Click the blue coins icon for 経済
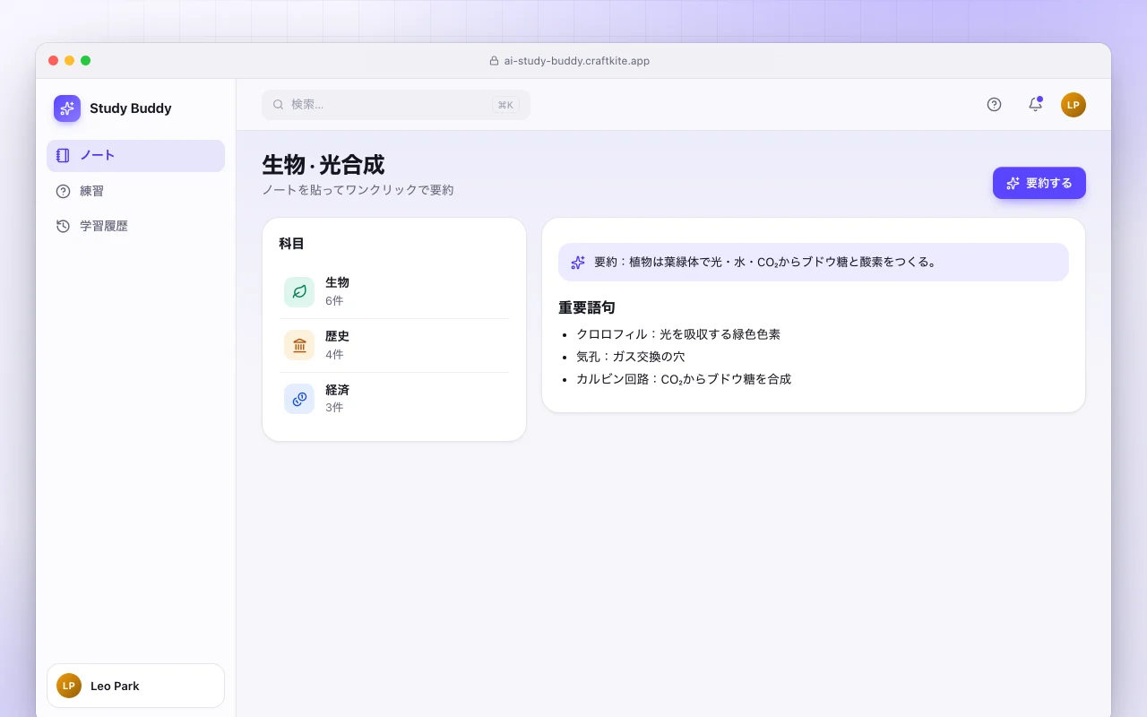 (x=299, y=399)
